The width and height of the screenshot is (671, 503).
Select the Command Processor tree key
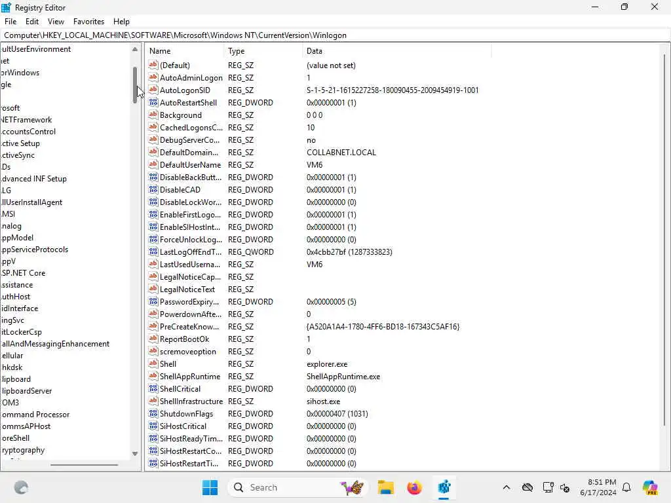pos(35,415)
